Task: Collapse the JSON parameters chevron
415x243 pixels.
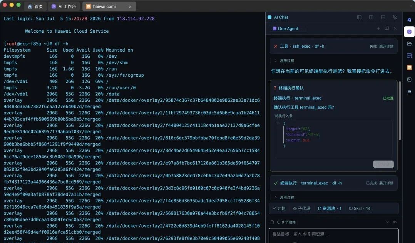Action: (x=278, y=123)
